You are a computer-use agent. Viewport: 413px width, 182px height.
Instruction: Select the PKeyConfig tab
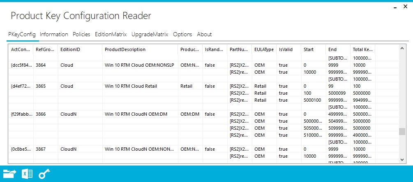click(x=22, y=34)
